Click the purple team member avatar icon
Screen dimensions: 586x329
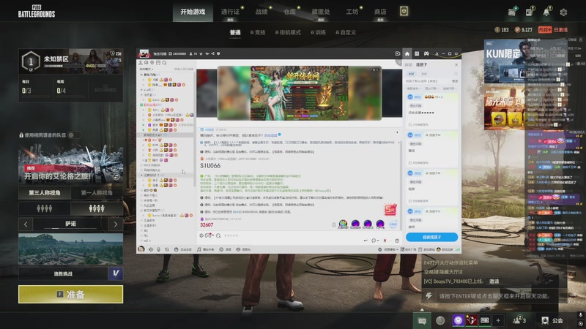(x=459, y=320)
